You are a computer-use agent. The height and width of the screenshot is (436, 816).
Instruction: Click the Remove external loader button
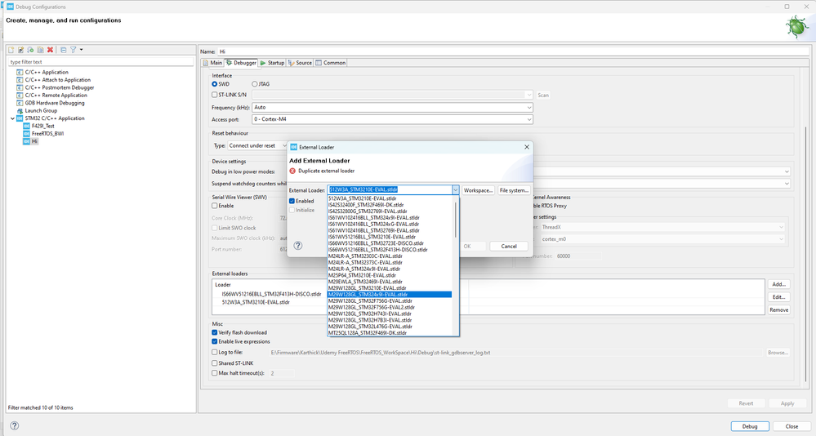pyautogui.click(x=778, y=309)
